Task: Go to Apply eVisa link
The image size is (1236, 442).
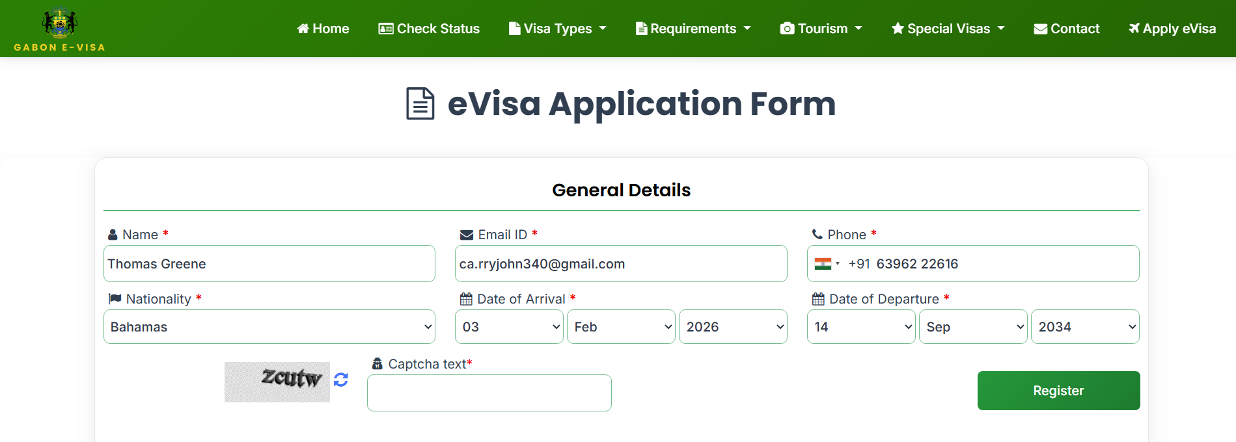Action: point(1172,29)
